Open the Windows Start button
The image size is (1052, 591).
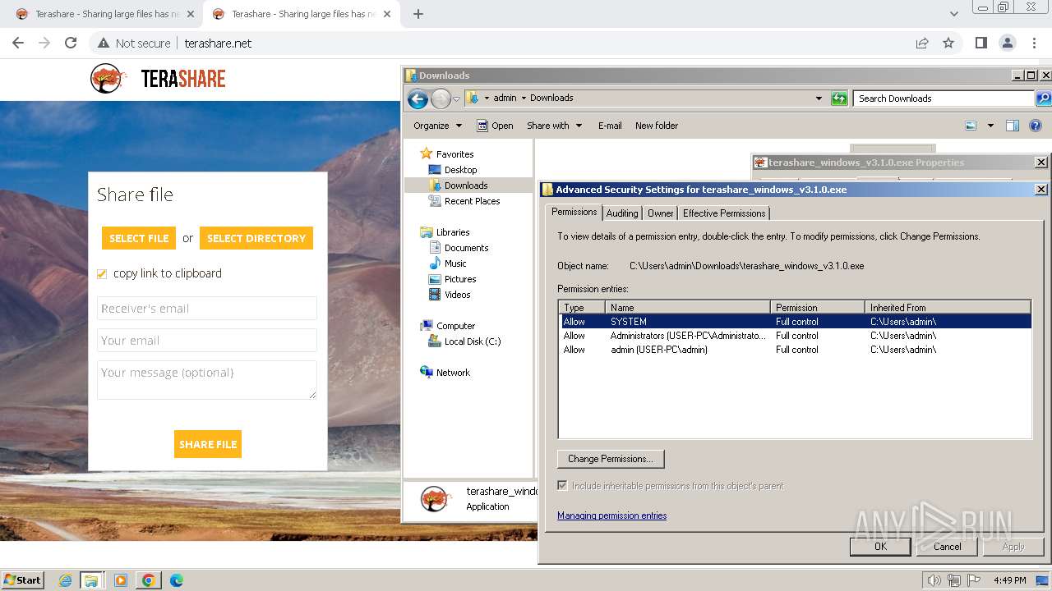pyautogui.click(x=23, y=580)
